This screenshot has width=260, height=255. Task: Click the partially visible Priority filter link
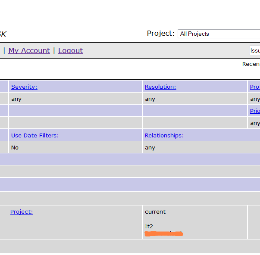[x=255, y=111]
